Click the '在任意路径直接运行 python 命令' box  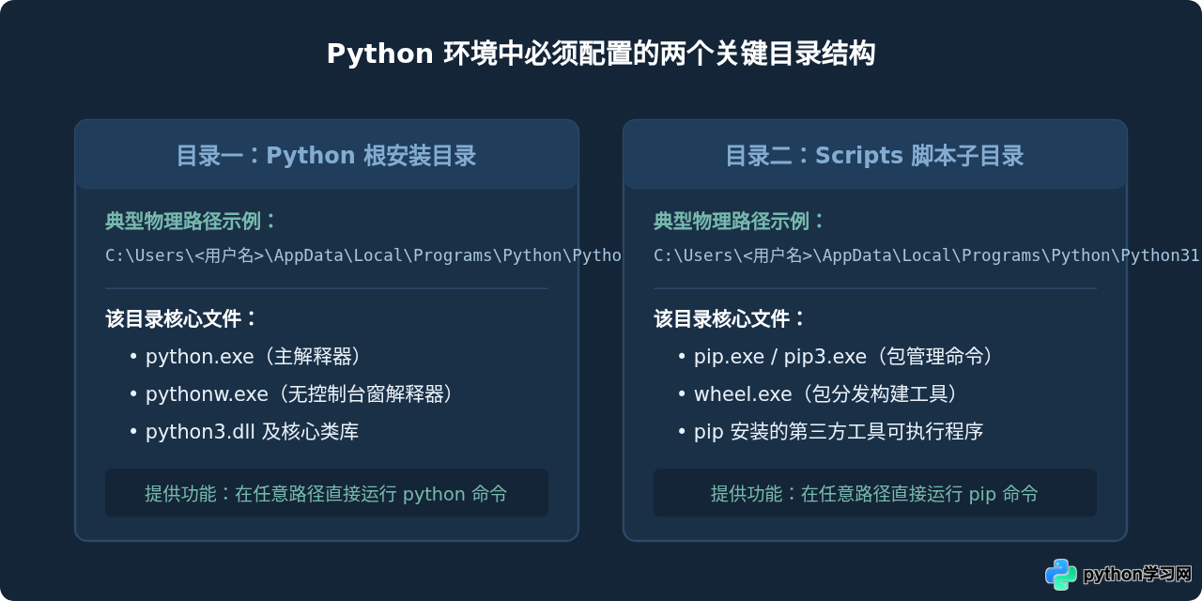pos(327,493)
